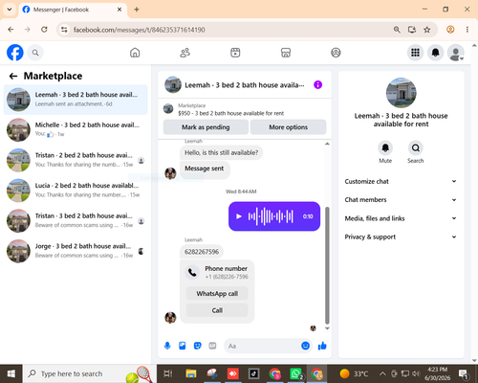Mute this conversation with bell icon
Screen dimensions: 478x383
pyautogui.click(x=385, y=147)
